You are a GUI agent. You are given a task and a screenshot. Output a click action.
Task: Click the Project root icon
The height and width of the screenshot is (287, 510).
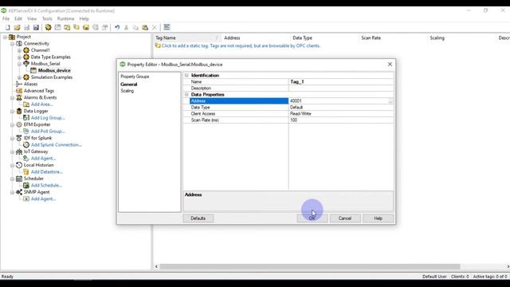12,37
